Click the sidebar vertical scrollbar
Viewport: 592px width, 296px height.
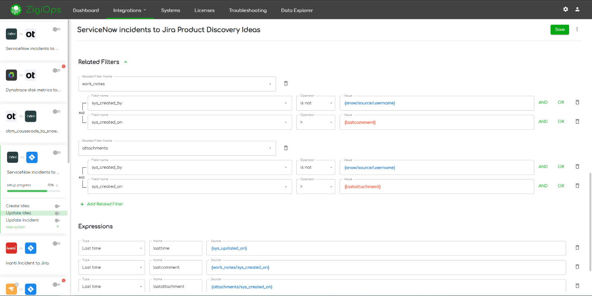pos(68,91)
